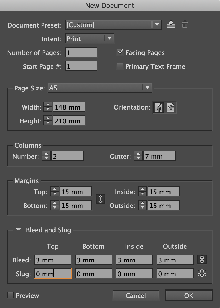Image resolution: width=220 pixels, height=308 pixels.
Task: Enable the Primary Text Frame checkbox
Action: point(120,66)
